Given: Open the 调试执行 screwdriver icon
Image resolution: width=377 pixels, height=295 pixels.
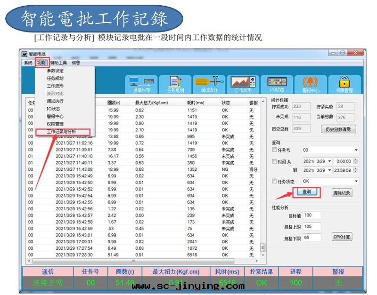Looking at the screenshot, I should (209, 84).
